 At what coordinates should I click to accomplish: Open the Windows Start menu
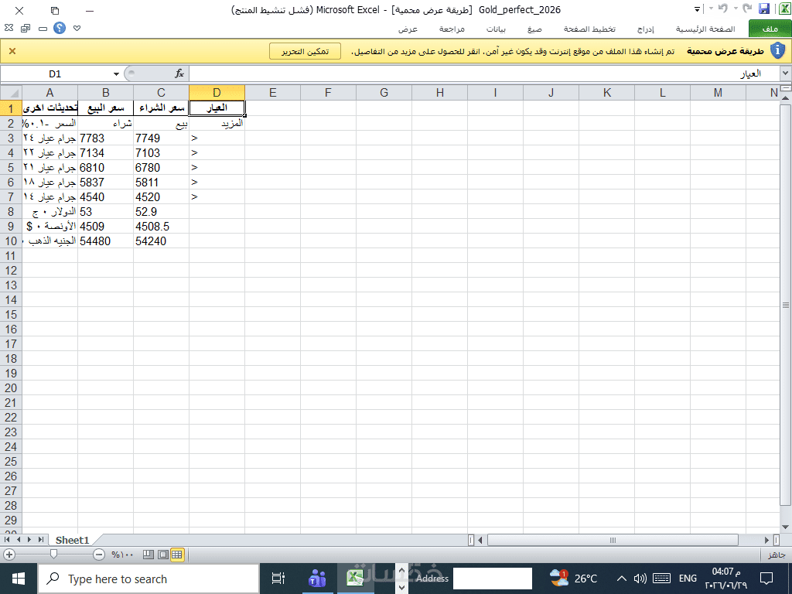tap(19, 579)
